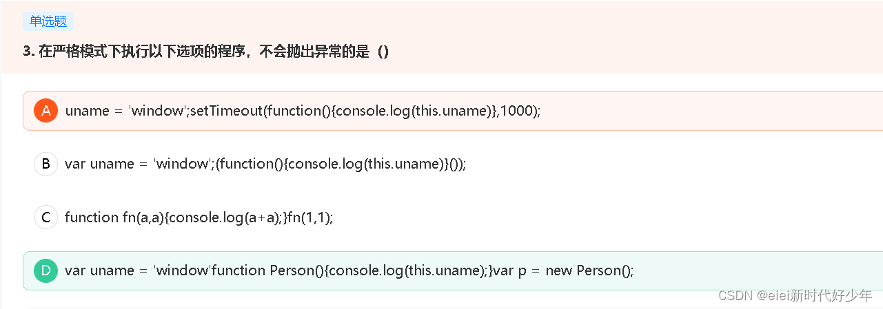
Task: Select the green D option circle
Action: point(45,270)
